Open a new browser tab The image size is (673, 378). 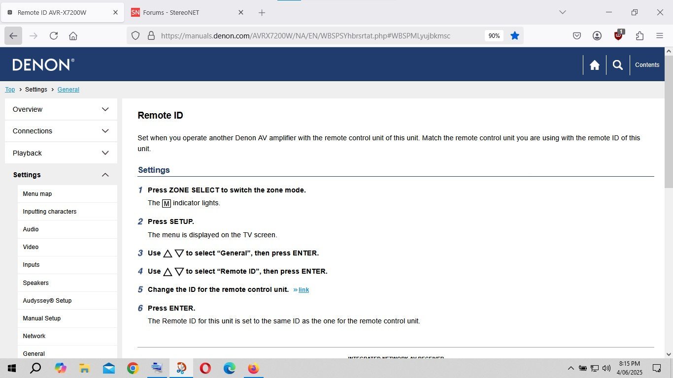click(262, 13)
